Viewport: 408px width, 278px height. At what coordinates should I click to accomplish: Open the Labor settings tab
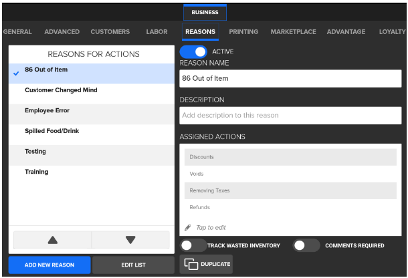tap(157, 32)
